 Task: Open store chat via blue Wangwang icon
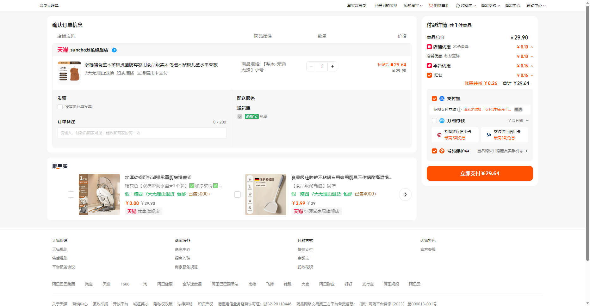pyautogui.click(x=114, y=50)
